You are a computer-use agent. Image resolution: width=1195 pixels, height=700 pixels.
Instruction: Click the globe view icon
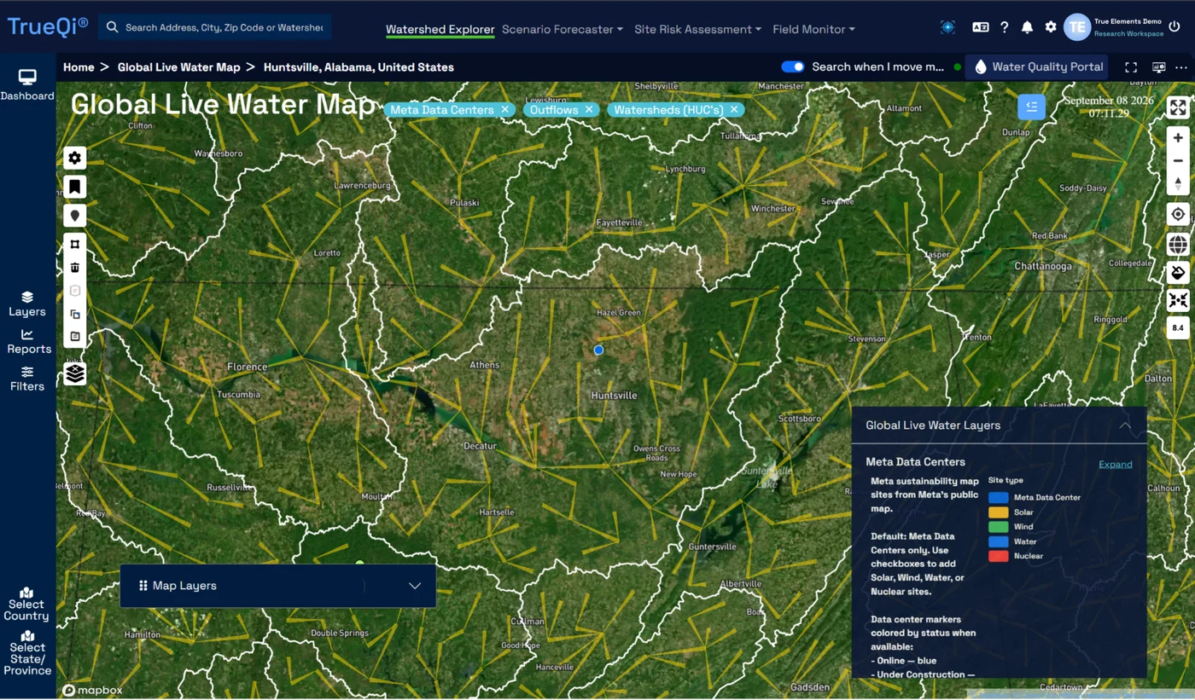click(1178, 245)
